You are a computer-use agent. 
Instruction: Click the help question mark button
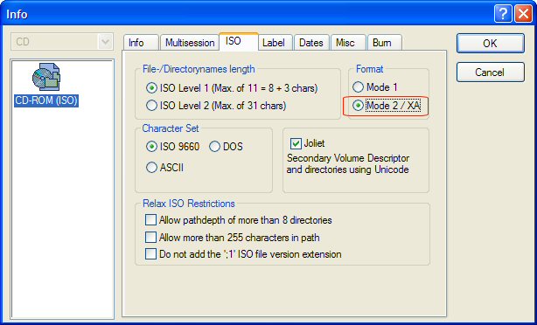(503, 14)
